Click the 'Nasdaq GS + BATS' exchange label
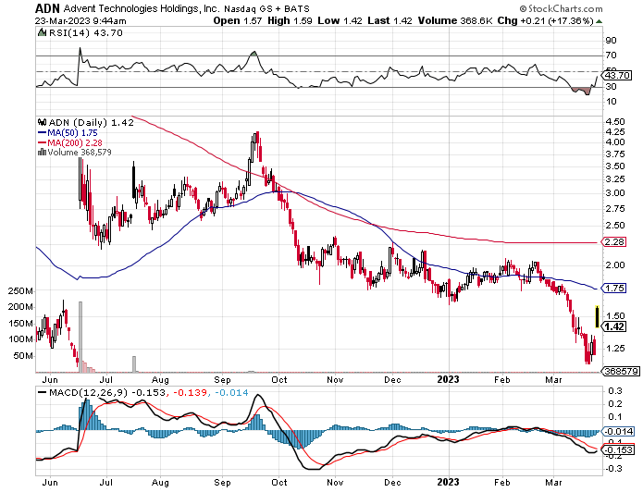643x492 pixels. click(x=266, y=8)
